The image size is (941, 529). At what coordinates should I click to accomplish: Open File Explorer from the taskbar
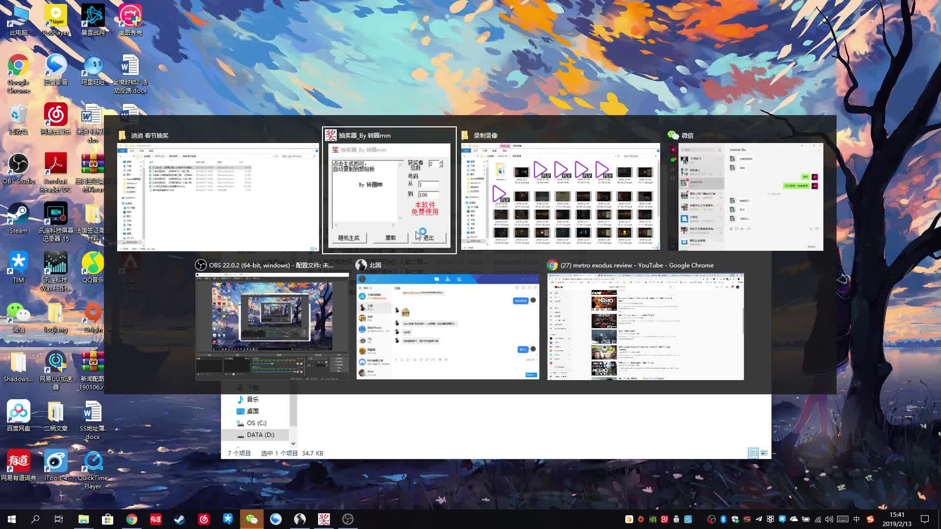point(83,519)
